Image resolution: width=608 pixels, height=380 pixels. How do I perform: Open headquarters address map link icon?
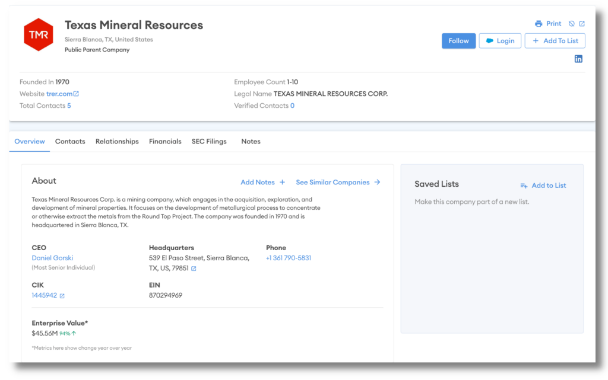[x=194, y=269]
